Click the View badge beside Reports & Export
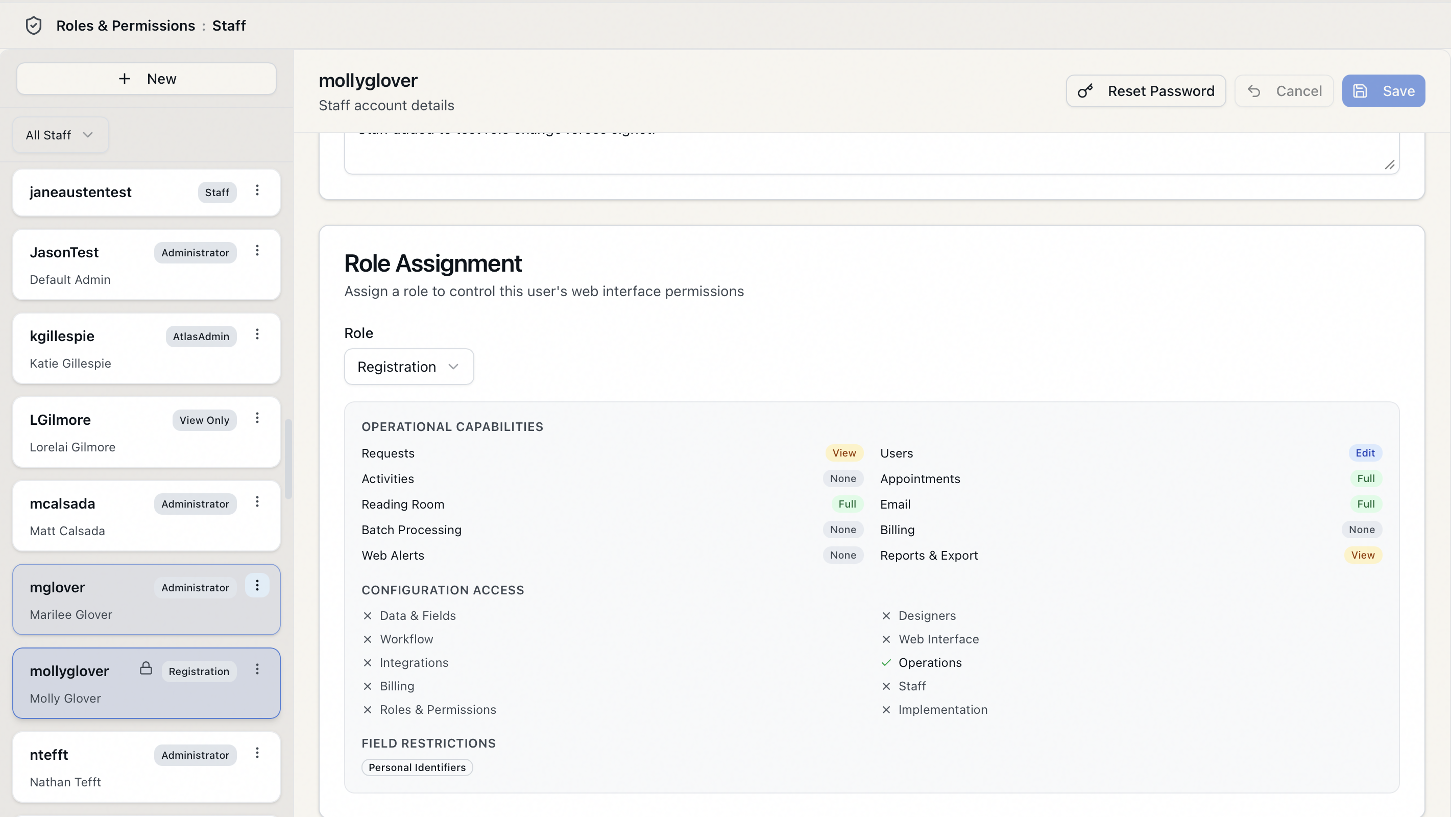Image resolution: width=1451 pixels, height=817 pixels. pos(1363,556)
